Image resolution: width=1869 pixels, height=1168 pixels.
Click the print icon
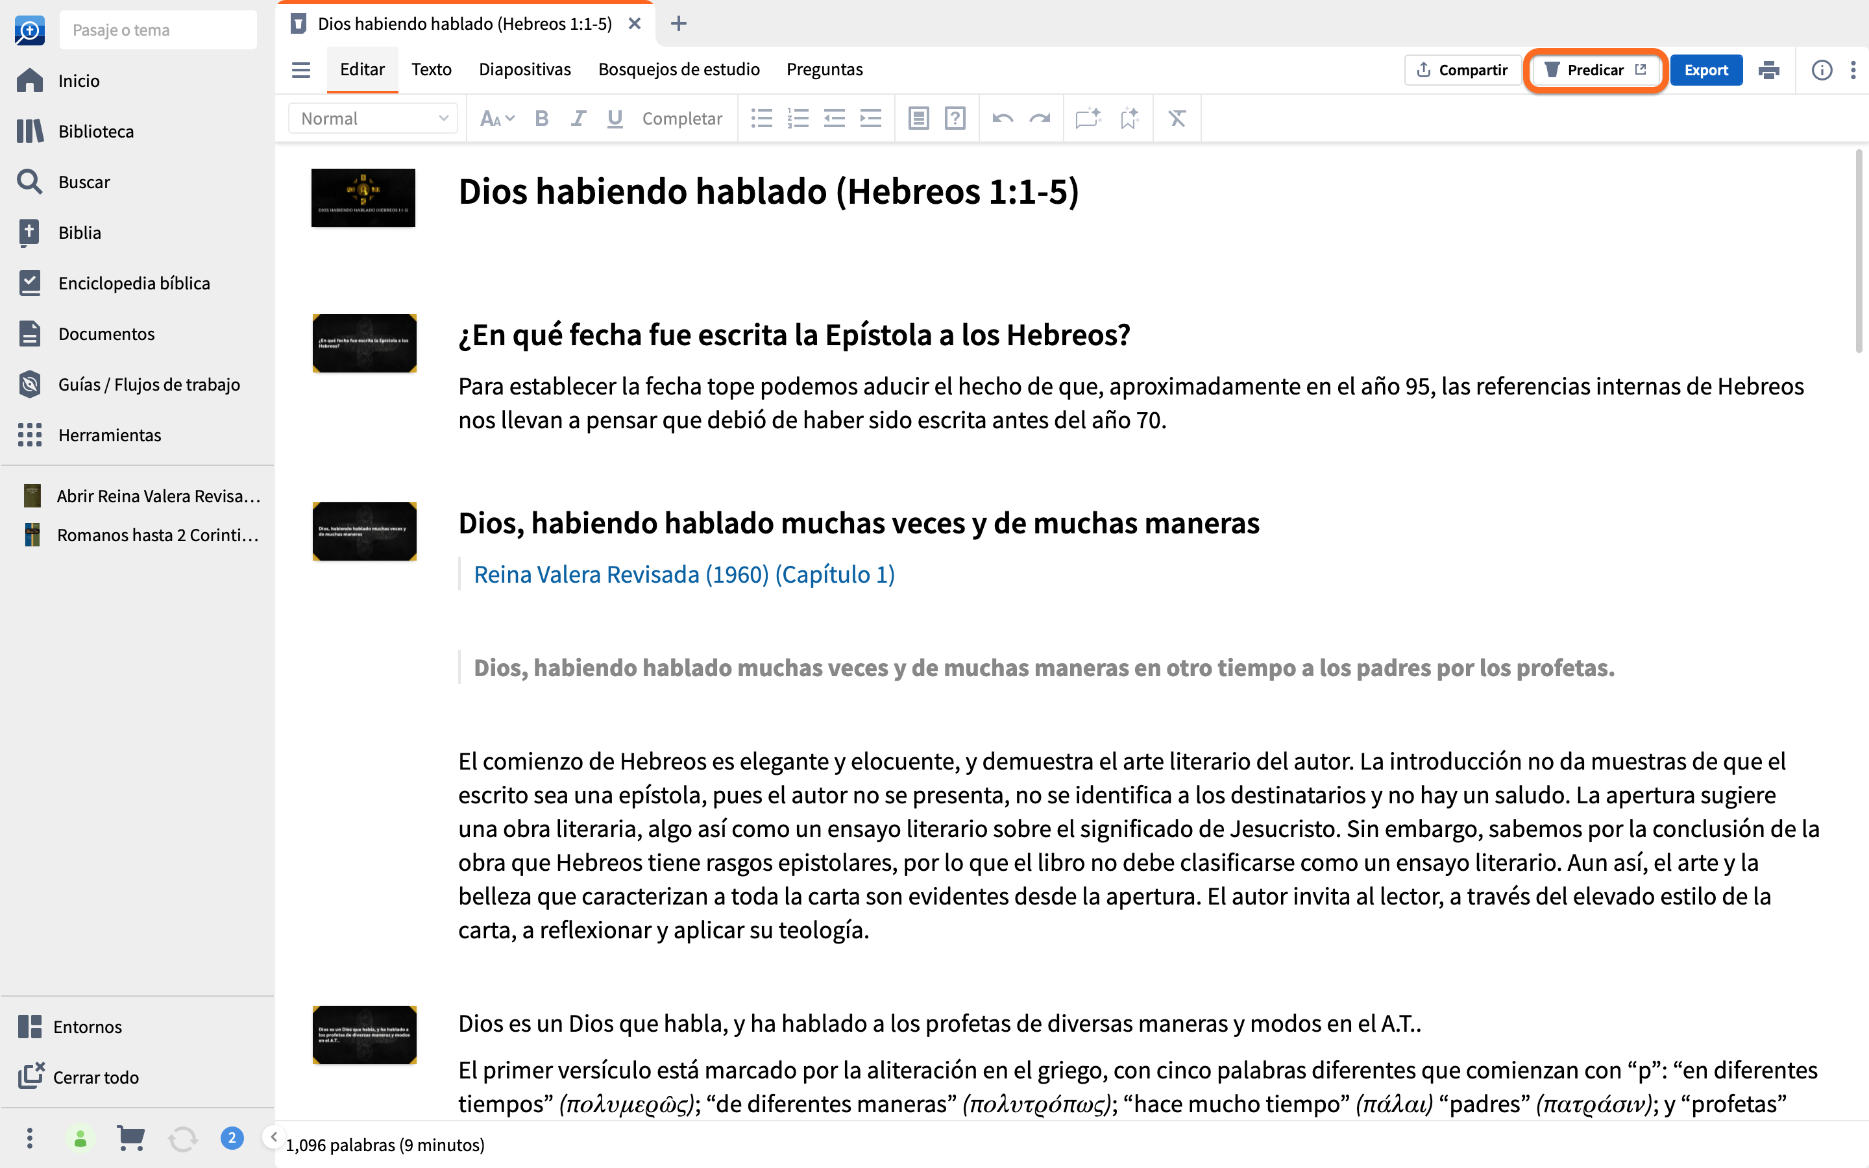pyautogui.click(x=1768, y=70)
